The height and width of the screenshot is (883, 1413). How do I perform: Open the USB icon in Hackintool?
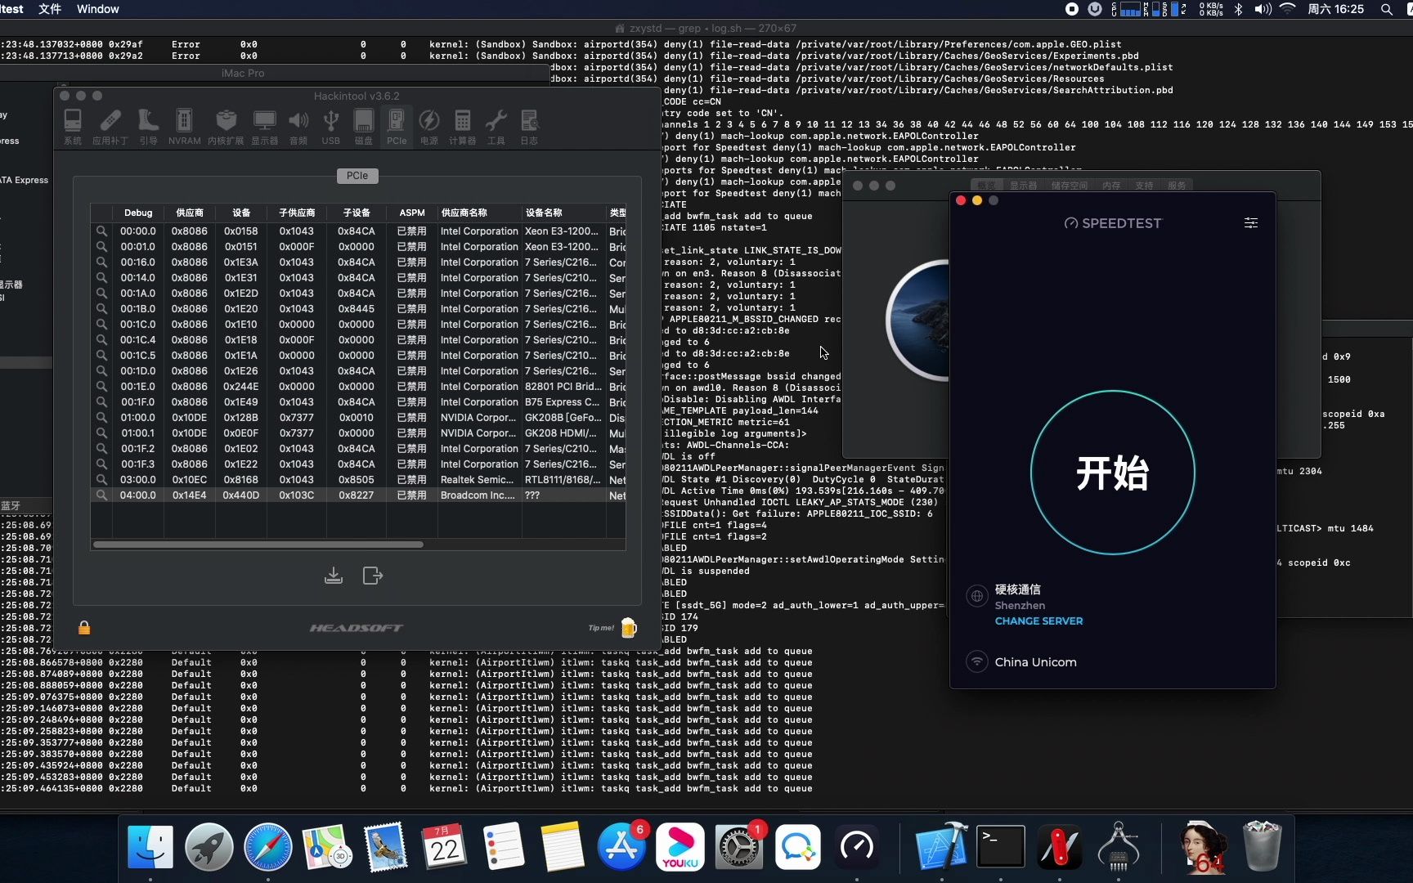point(330,127)
